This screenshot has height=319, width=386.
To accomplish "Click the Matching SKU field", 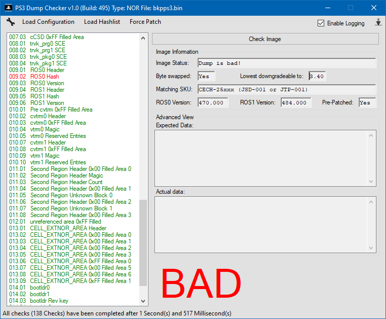I will 286,89.
